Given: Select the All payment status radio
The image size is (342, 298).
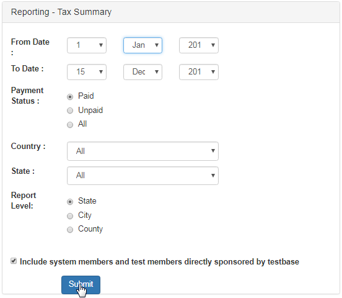Looking at the screenshot, I should [x=70, y=125].
